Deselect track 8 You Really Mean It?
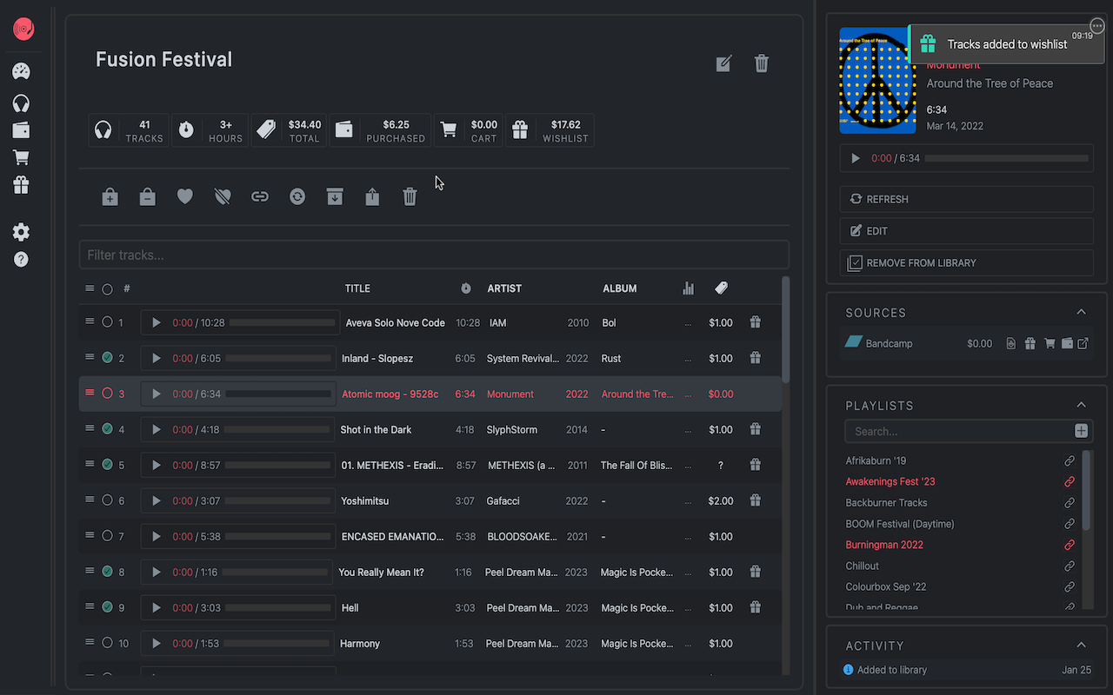 tap(107, 572)
